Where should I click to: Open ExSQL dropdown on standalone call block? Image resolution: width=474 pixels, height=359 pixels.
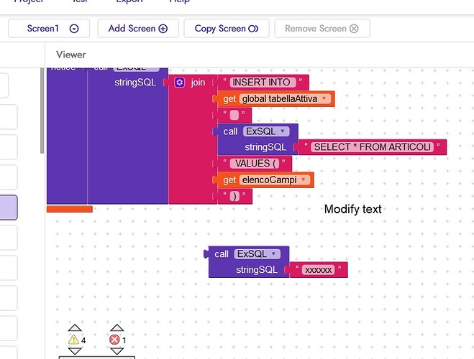[273, 253]
